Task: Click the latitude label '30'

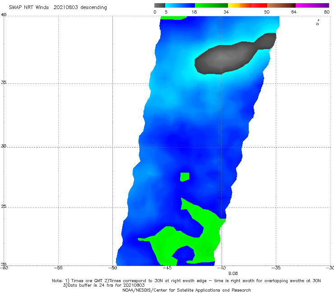Action: click(4, 146)
